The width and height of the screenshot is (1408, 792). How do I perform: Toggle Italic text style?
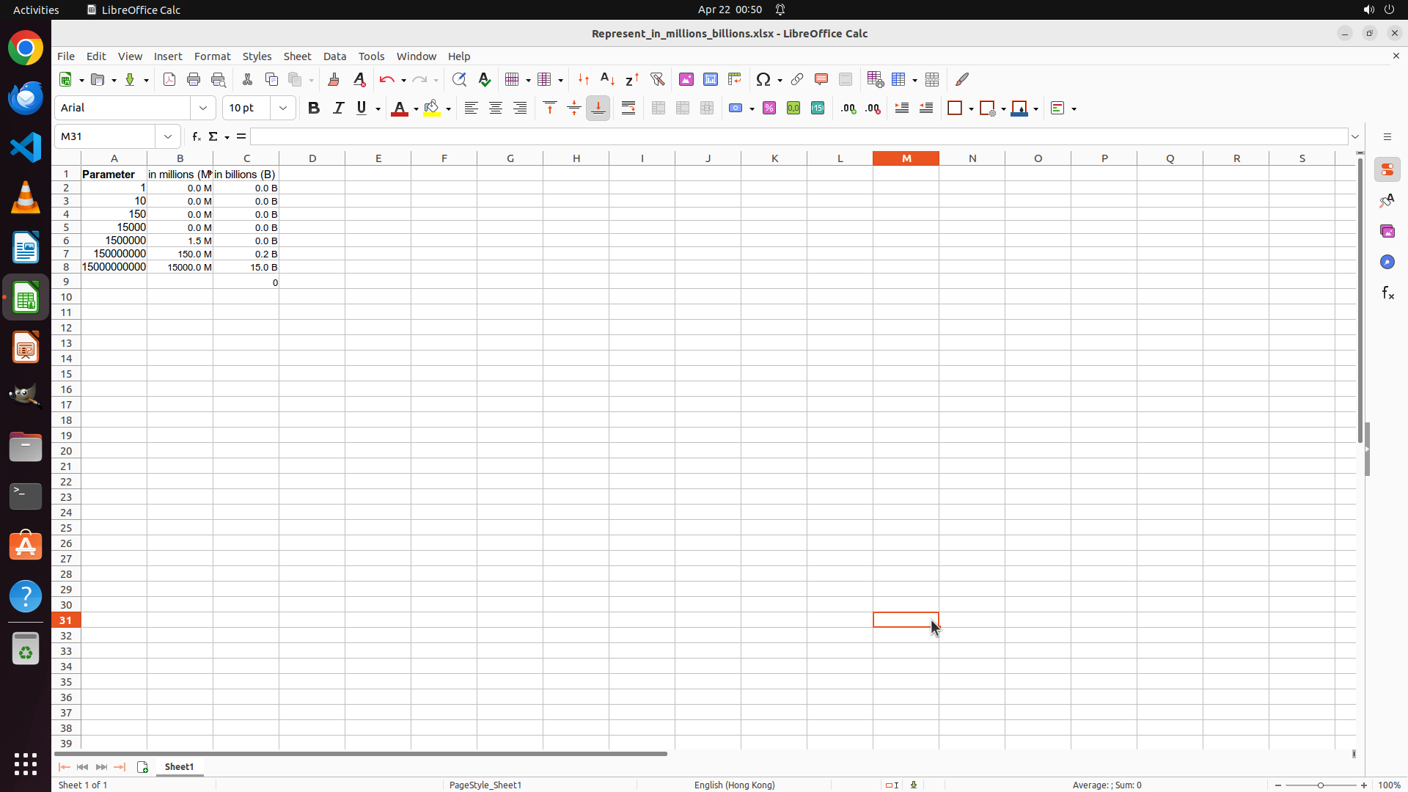tap(338, 109)
